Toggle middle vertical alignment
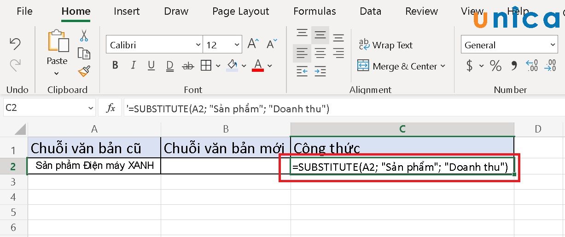The height and width of the screenshot is (237, 565). 320,35
